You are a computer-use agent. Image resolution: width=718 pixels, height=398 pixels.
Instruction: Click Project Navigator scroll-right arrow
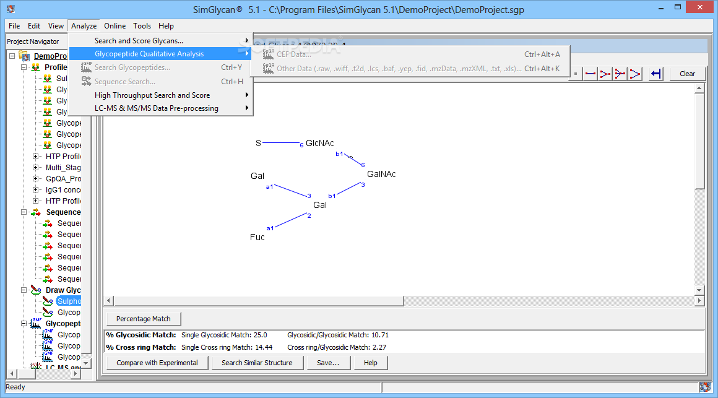point(76,374)
